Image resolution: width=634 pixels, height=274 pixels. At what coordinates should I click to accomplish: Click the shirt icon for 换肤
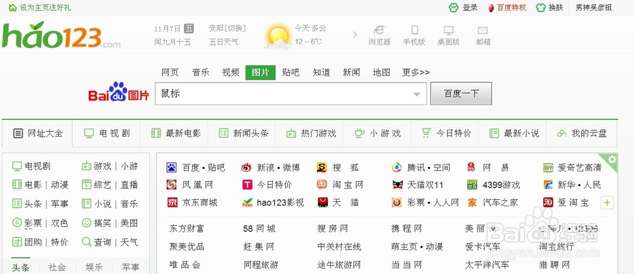click(x=541, y=7)
